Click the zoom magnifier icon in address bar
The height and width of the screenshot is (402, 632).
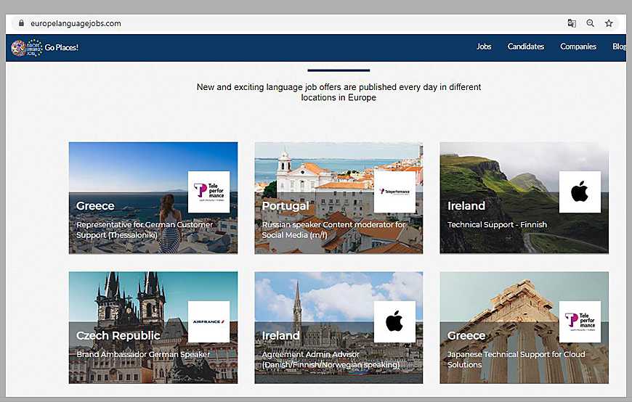coord(591,23)
